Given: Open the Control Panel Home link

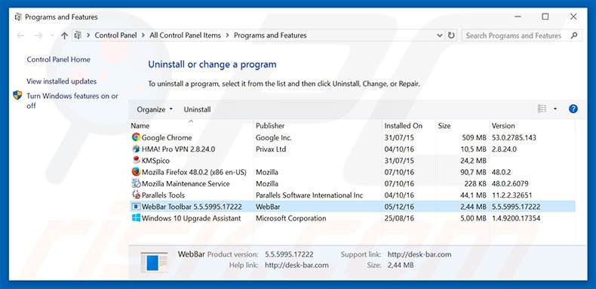Looking at the screenshot, I should [x=59, y=60].
